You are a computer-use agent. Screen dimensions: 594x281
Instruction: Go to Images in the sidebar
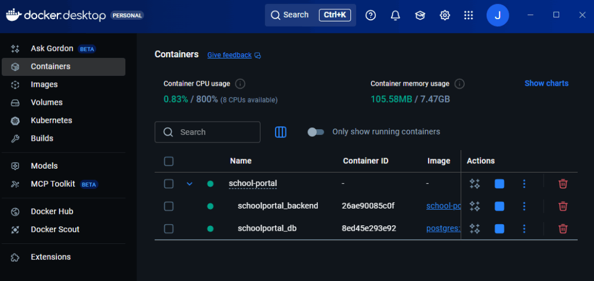point(44,85)
